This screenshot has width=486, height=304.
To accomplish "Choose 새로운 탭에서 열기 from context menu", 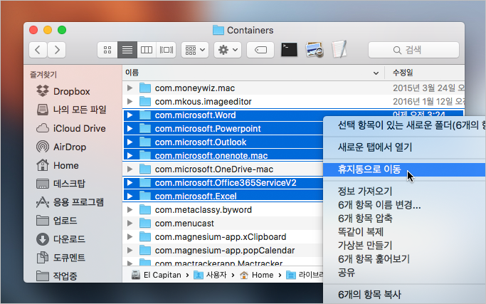I will click(404, 147).
